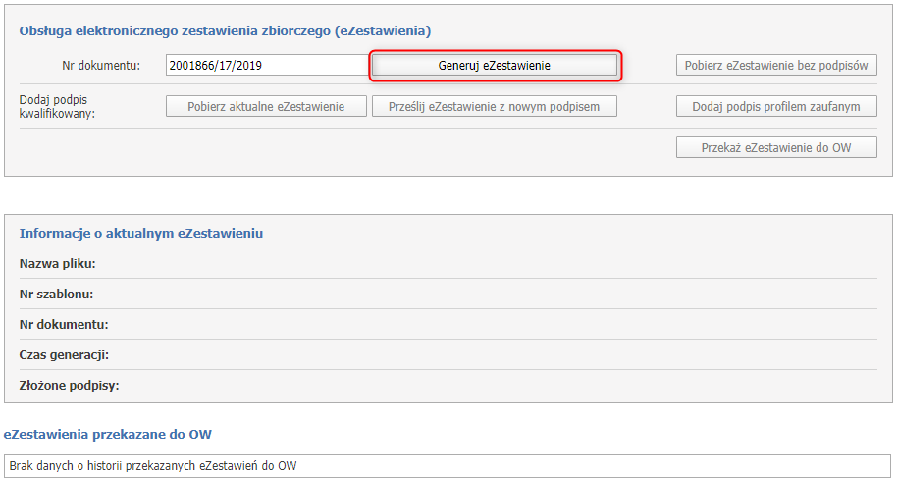The height and width of the screenshot is (483, 897).
Task: Select the Nr szablonu row label
Action: pos(62,295)
